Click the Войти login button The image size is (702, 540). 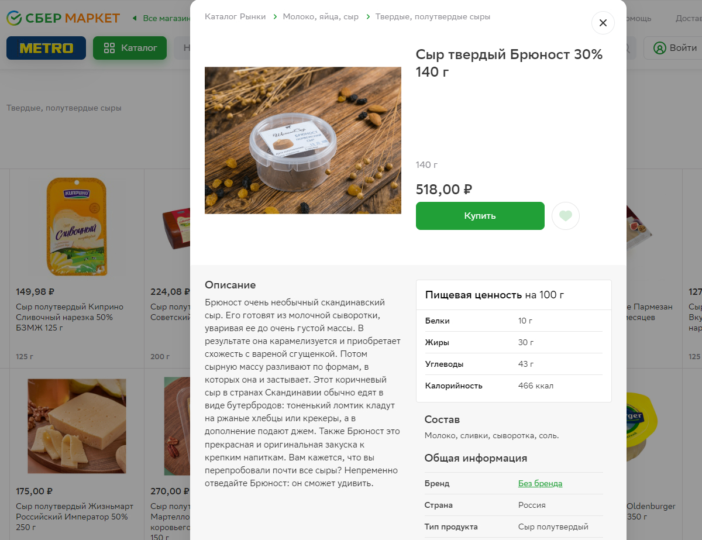pyautogui.click(x=675, y=48)
